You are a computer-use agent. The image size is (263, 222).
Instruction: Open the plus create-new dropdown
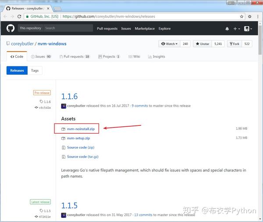[237, 29]
